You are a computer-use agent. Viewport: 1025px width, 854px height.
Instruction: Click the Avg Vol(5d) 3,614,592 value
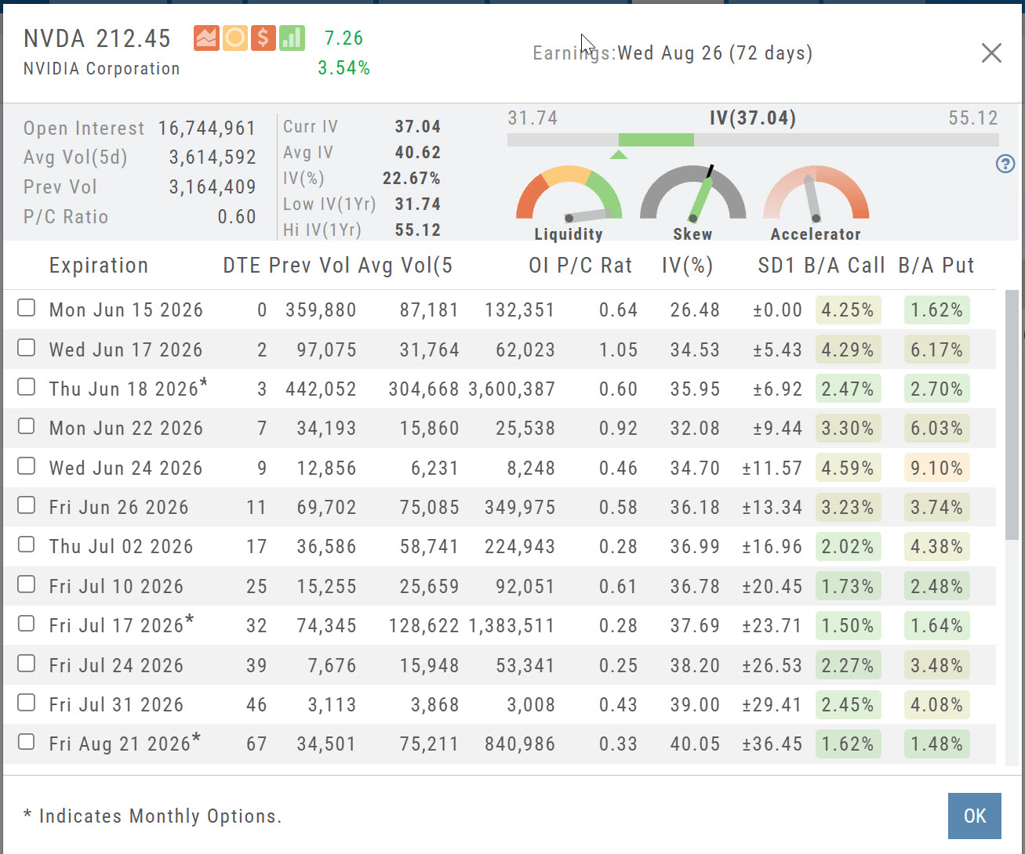(213, 157)
